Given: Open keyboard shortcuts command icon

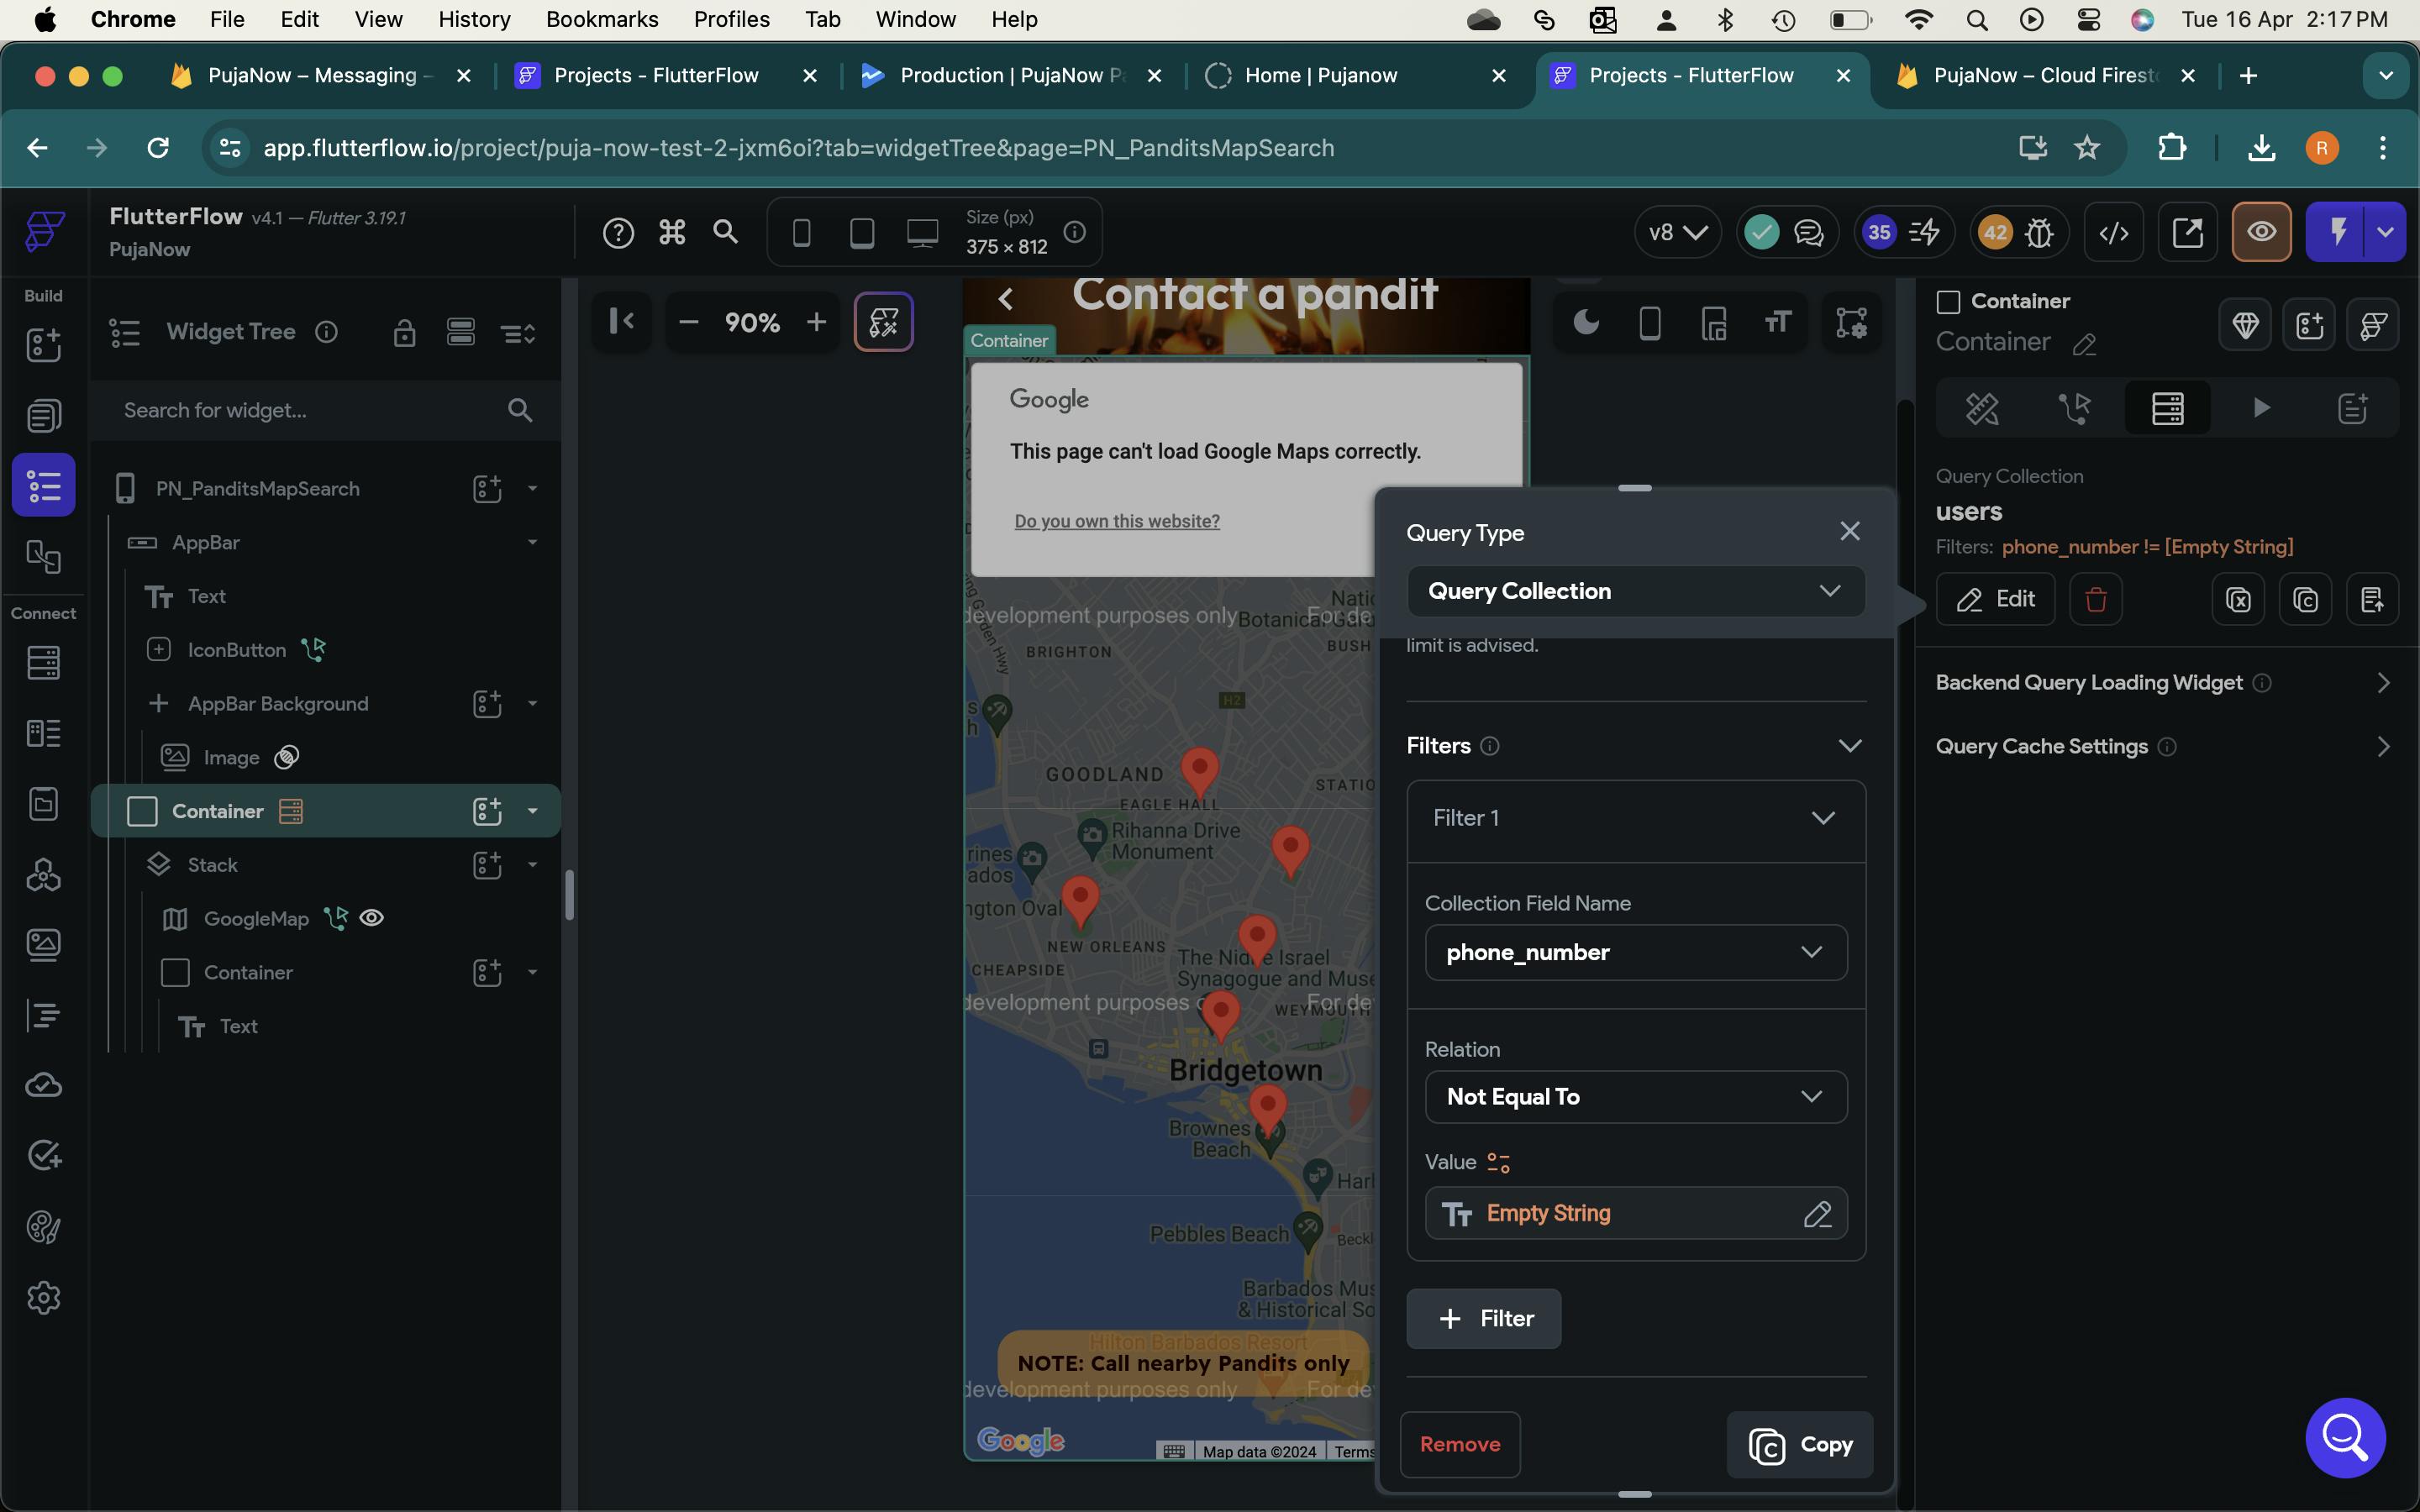Looking at the screenshot, I should click(x=672, y=233).
